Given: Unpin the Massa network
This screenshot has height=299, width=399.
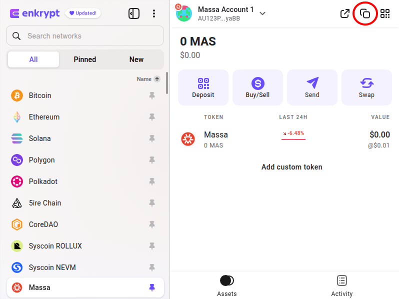Looking at the screenshot, I should pyautogui.click(x=152, y=287).
